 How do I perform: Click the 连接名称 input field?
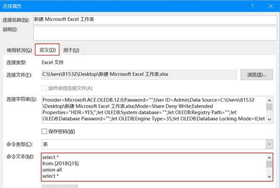155,20
